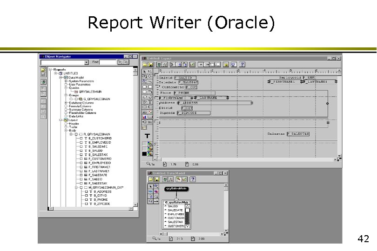
Task: Select the Magnify tool in Data Model palette
Action: (156, 186)
